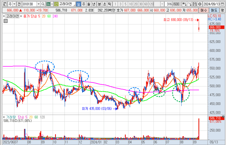226x145 pixels.
Task: Open the empty interval combo box dropdown
Action: point(162,4)
